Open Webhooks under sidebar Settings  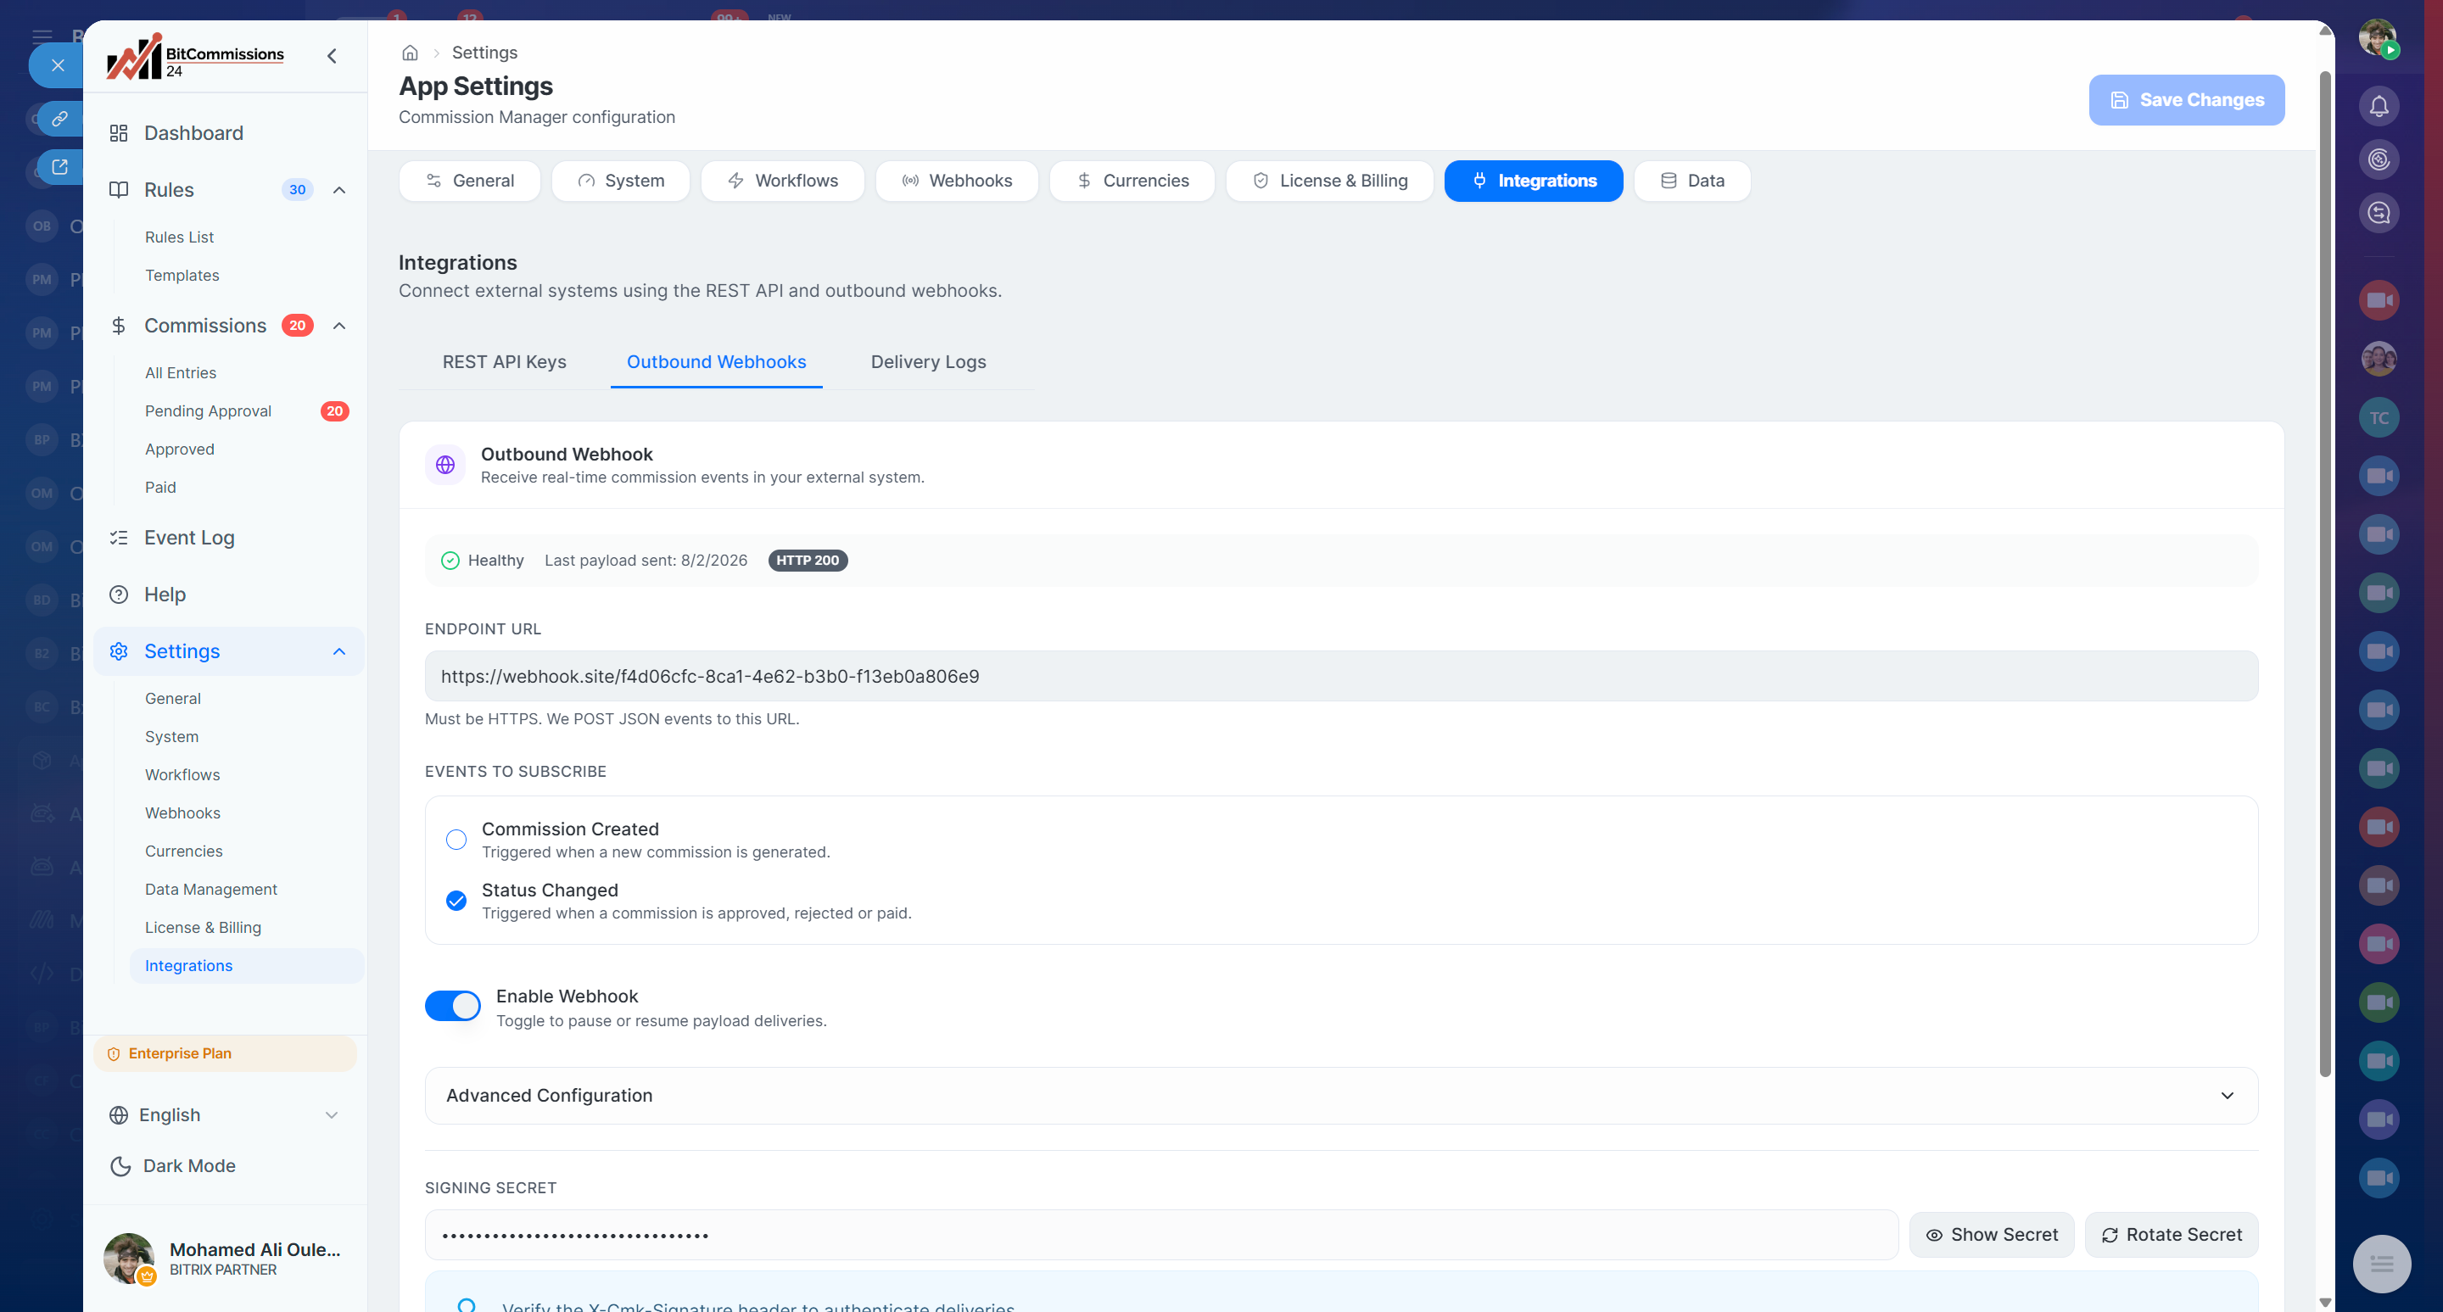[x=182, y=813]
